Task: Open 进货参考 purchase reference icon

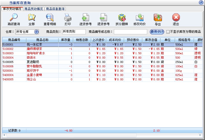Action: click(85, 18)
